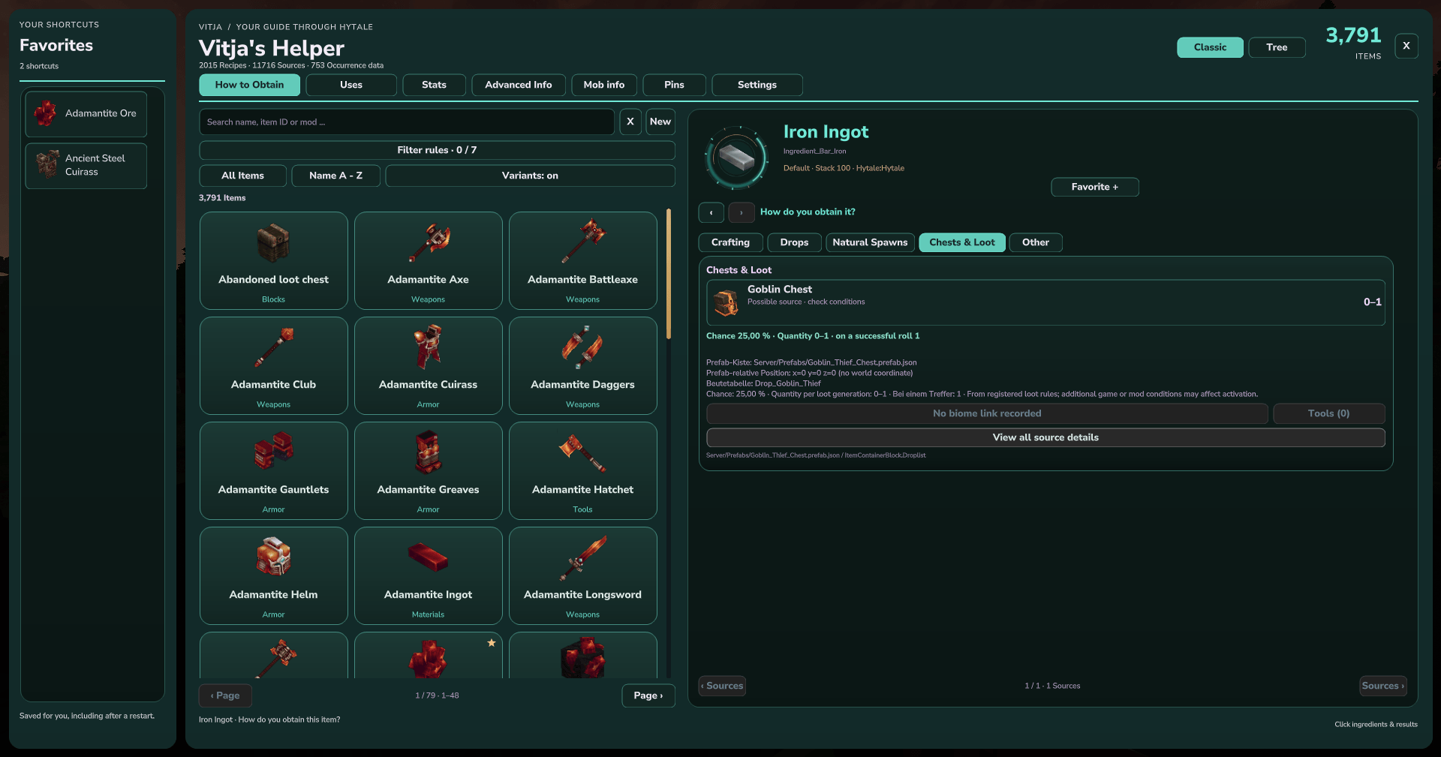Go to the next obtain method arrow
The image size is (1441, 757).
tap(742, 212)
